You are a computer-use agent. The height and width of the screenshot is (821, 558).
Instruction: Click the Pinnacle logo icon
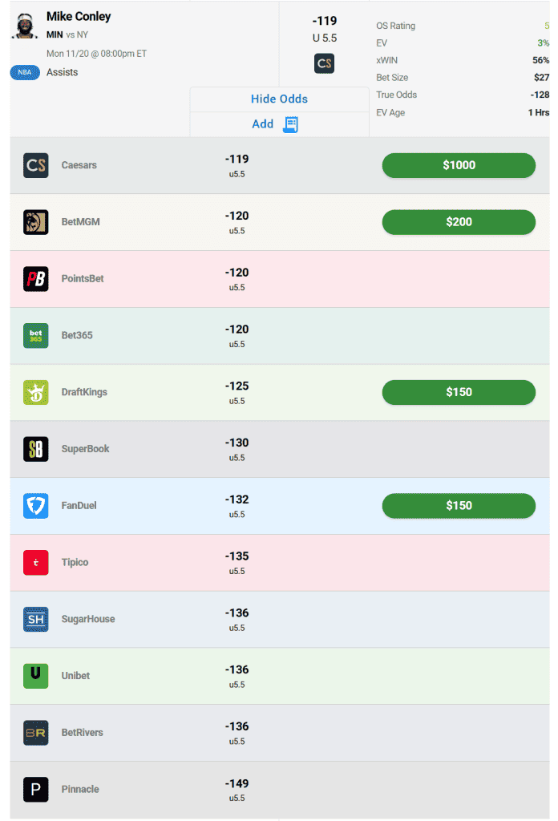36,789
